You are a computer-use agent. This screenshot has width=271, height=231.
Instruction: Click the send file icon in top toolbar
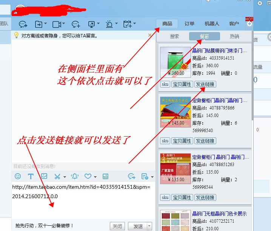(x=39, y=25)
